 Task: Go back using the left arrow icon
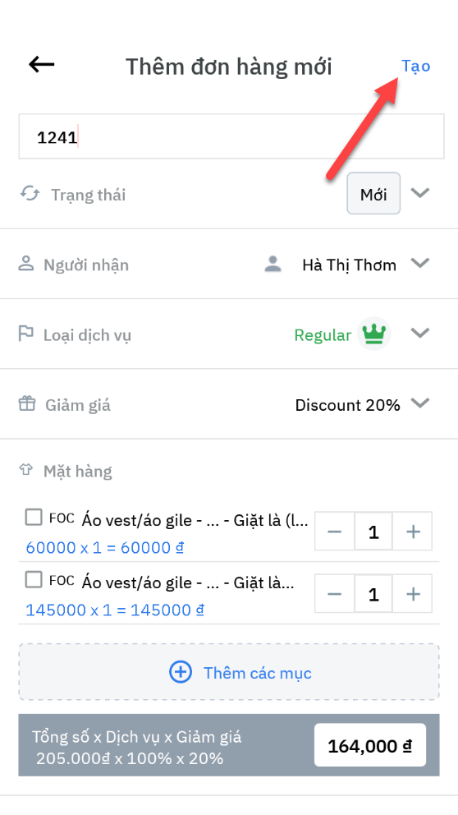coord(42,64)
